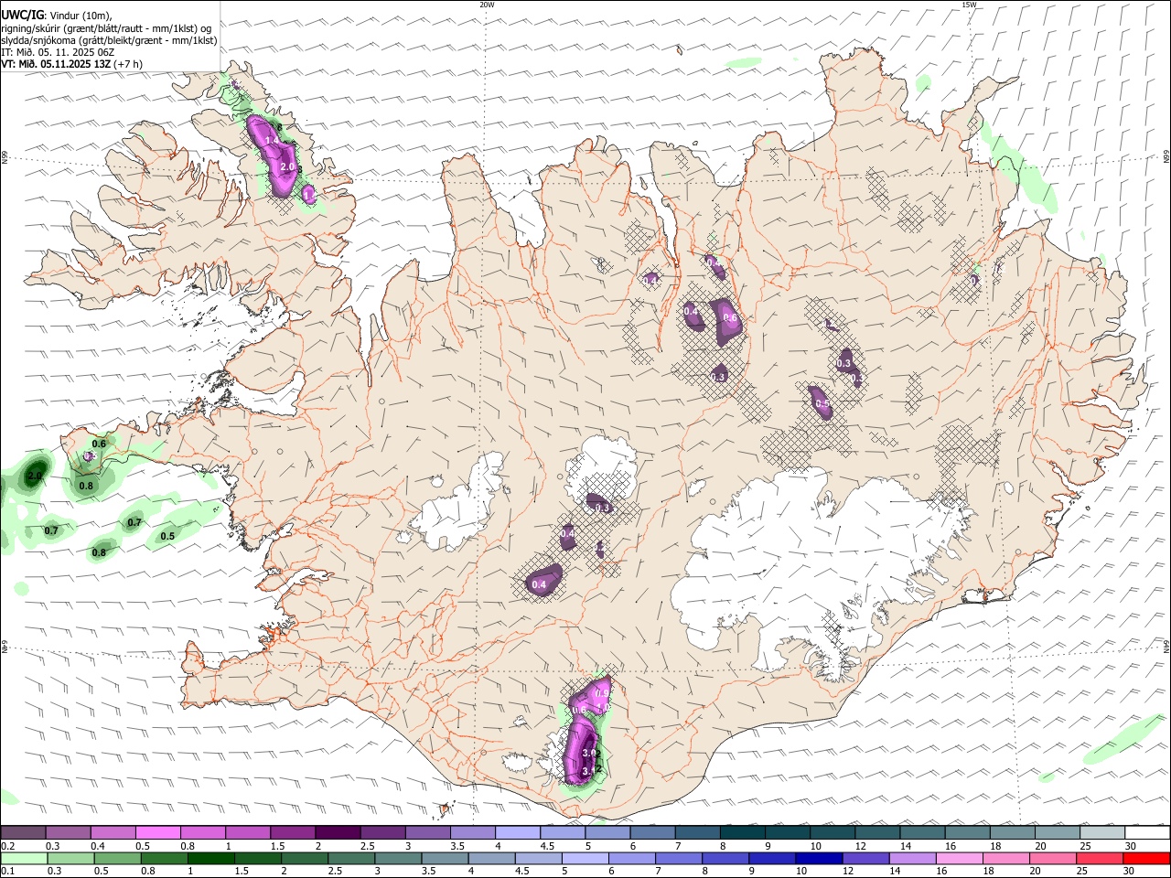
Task: Pick the dark purple snow swatch labeled 2
Action: [x=337, y=832]
